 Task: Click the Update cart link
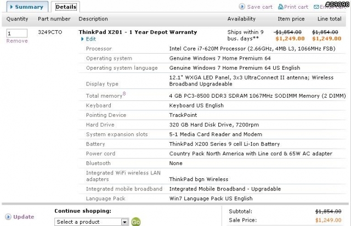point(24,217)
